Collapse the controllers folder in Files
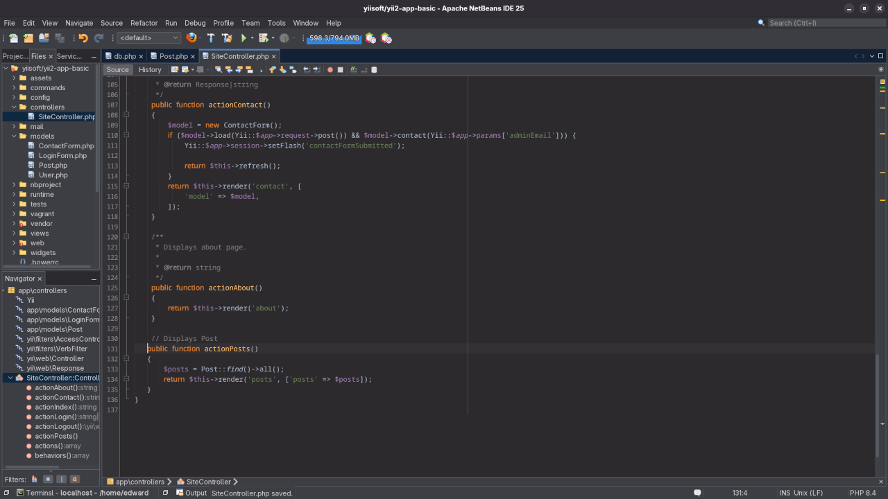 click(14, 107)
